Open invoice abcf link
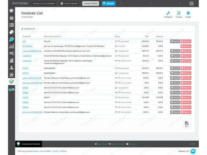Image resolution: width=207 pixels, height=155 pixels. 24,41
